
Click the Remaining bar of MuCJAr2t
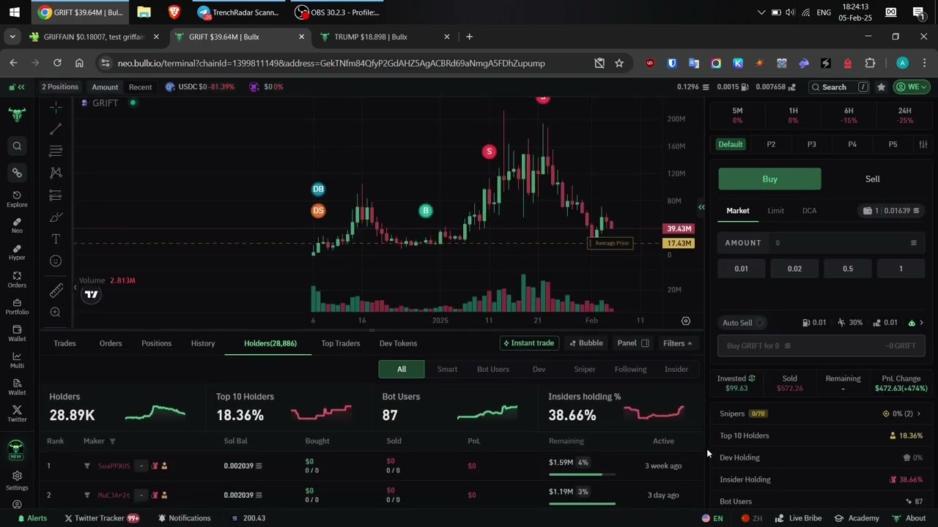[582, 504]
